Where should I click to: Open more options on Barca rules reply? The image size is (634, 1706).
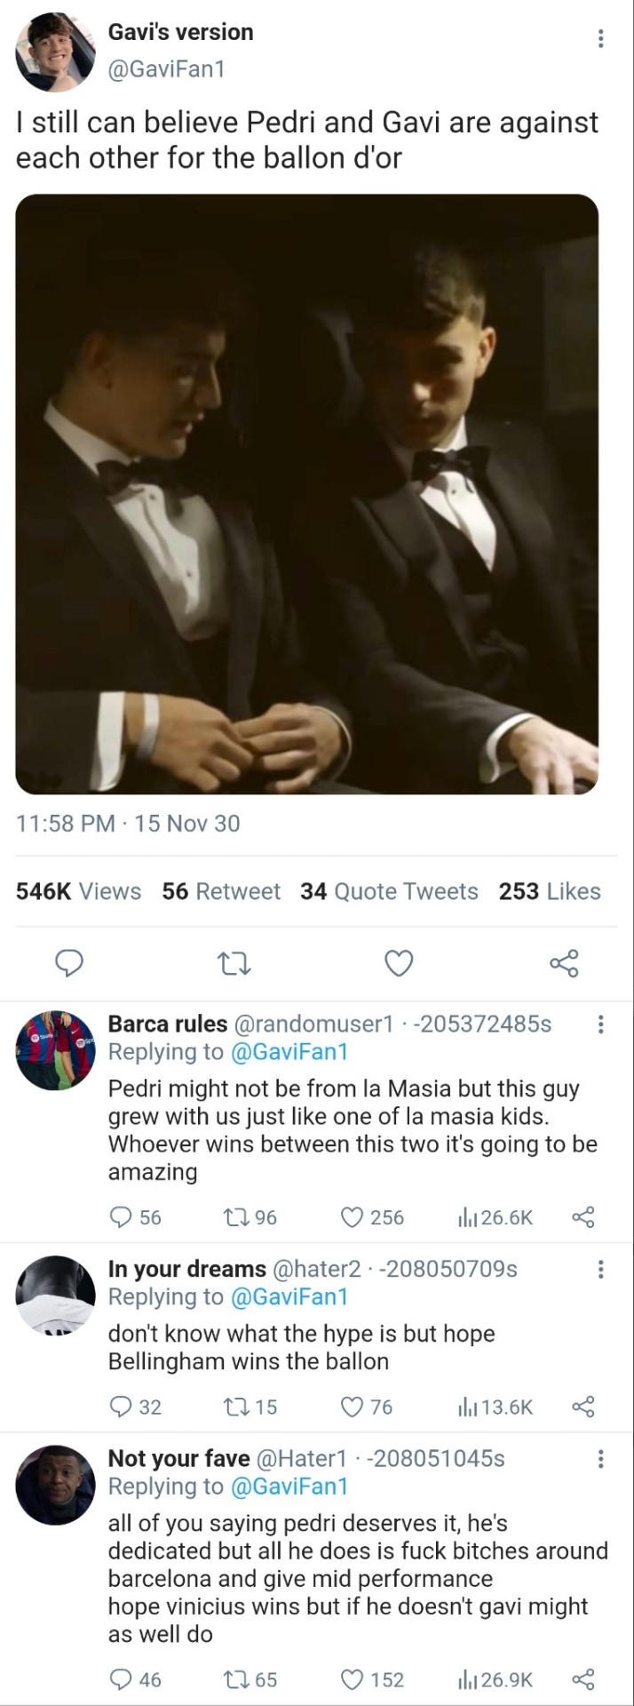point(600,1024)
